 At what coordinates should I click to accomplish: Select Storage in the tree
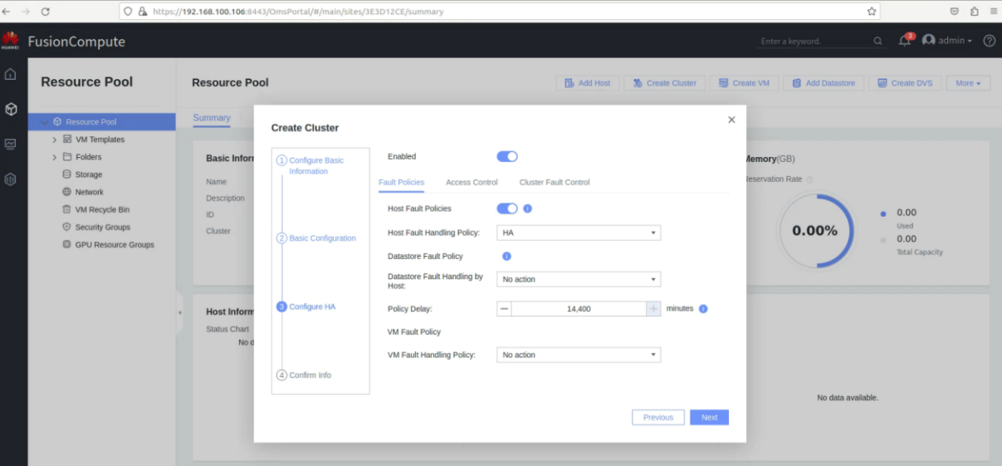tap(89, 174)
